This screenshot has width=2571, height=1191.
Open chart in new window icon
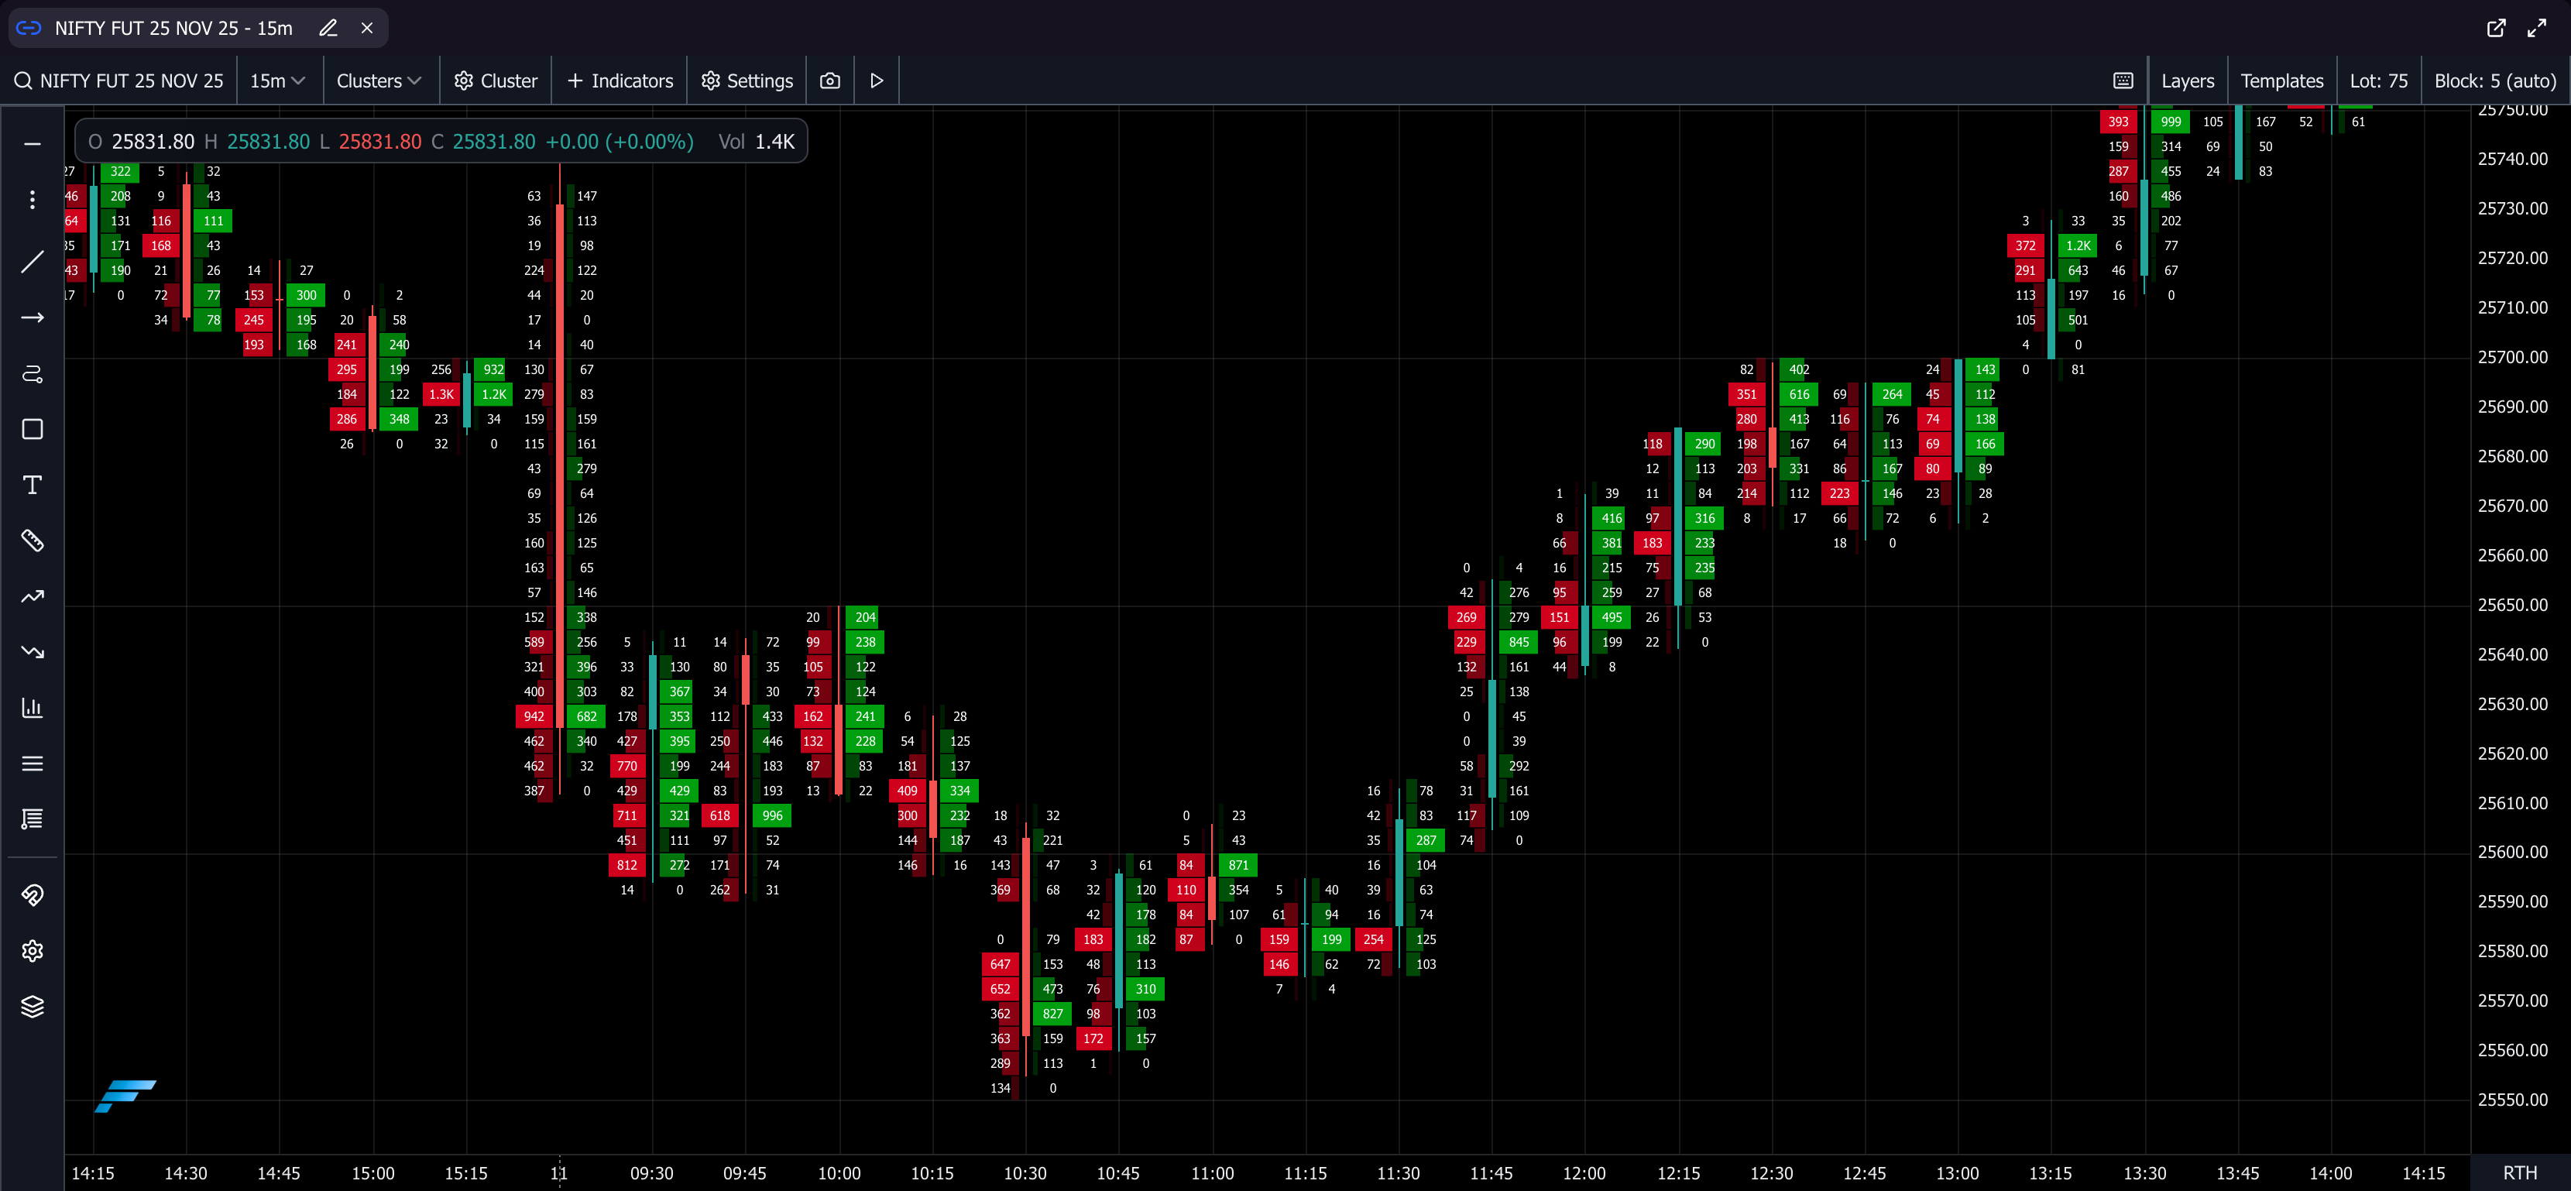pos(2496,28)
